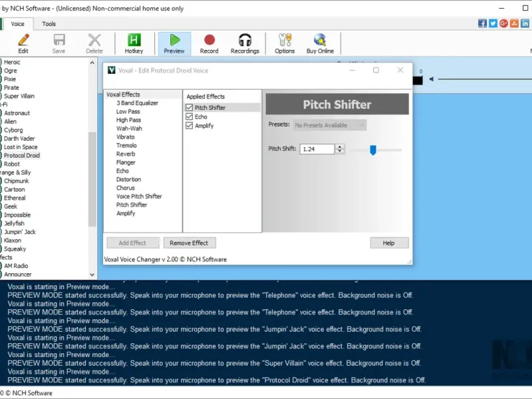The height and width of the screenshot is (399, 532).
Task: Click the main volume slider track
Action: [x=485, y=79]
